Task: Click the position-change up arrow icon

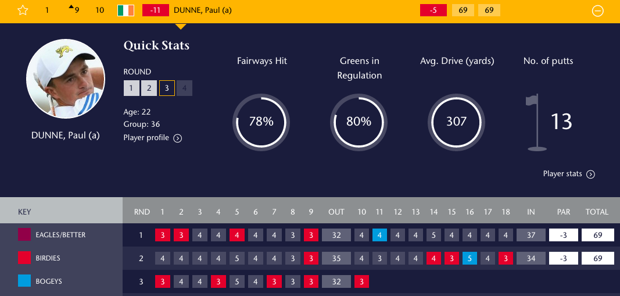Action: tap(71, 7)
